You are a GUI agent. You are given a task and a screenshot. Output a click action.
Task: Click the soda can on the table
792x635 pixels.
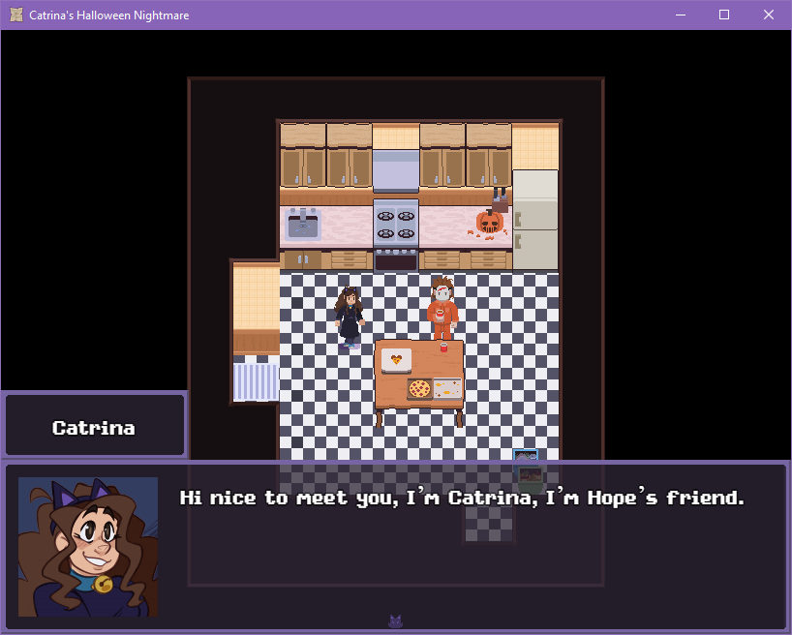tap(443, 347)
